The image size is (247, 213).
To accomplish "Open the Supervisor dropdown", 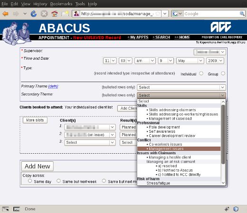I will (x=210, y=52).
